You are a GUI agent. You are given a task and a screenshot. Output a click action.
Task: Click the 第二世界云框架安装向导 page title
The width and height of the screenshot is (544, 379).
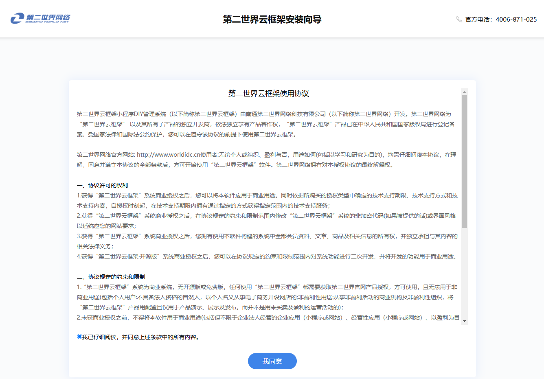coord(272,20)
